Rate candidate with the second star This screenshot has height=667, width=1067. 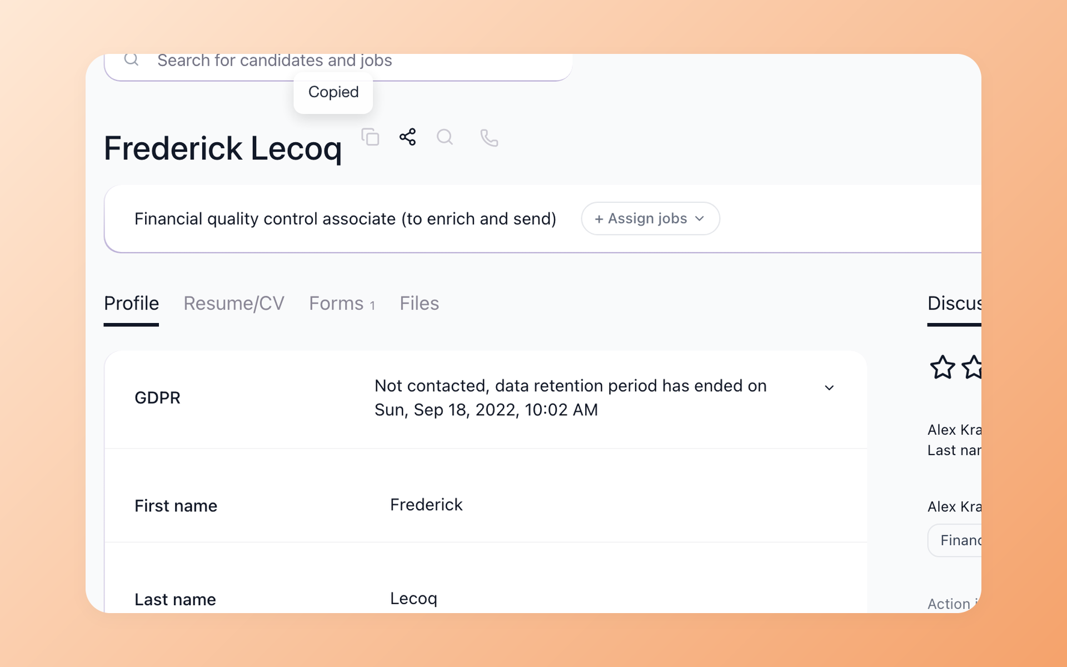[972, 367]
